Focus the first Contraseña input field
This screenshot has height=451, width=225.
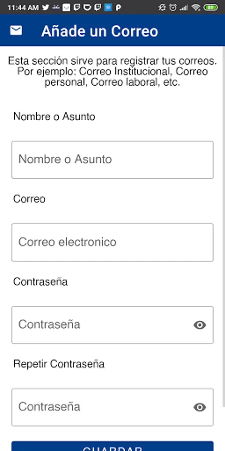coord(112,325)
